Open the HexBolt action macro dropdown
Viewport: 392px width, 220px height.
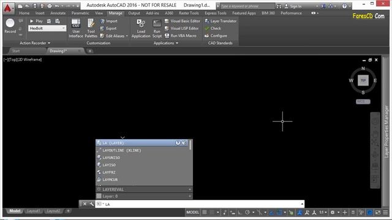(47, 29)
